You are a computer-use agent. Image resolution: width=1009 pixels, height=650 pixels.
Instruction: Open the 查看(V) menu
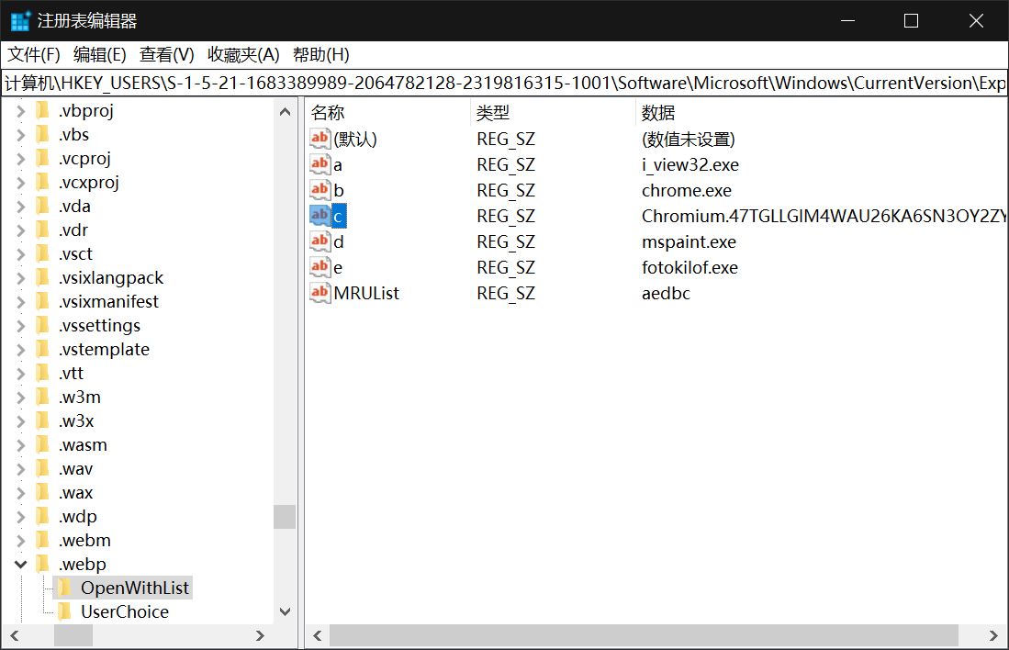[x=166, y=55]
